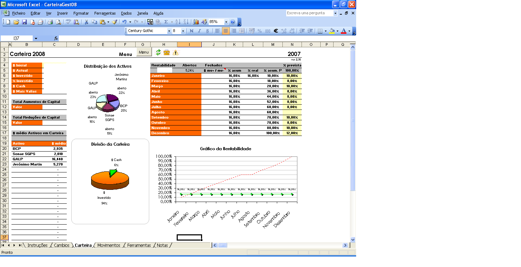
Task: Click the Undo arrow icon
Action: (124, 22)
